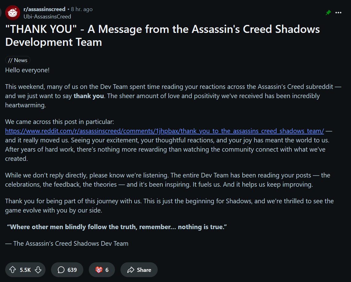Open the three-dots post options menu
The image size is (351, 282).
pos(338,13)
